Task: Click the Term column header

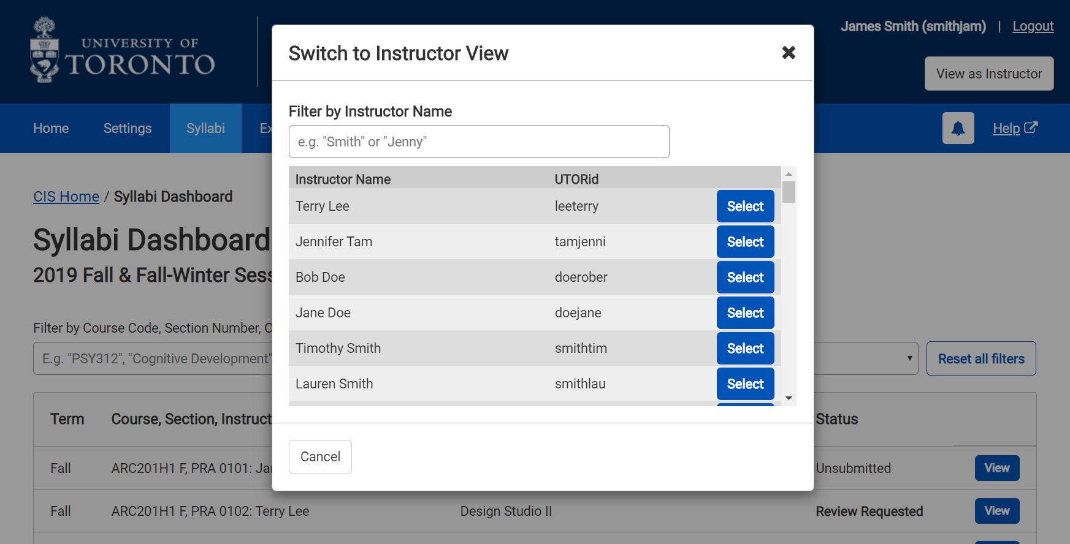Action: pos(67,419)
